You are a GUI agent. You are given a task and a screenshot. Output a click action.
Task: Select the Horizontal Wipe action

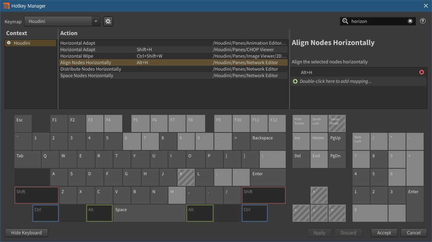tap(173, 56)
